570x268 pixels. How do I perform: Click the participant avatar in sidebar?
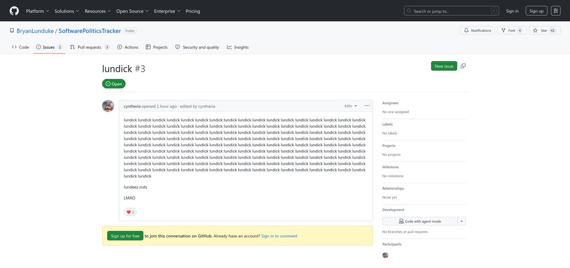tap(386, 255)
